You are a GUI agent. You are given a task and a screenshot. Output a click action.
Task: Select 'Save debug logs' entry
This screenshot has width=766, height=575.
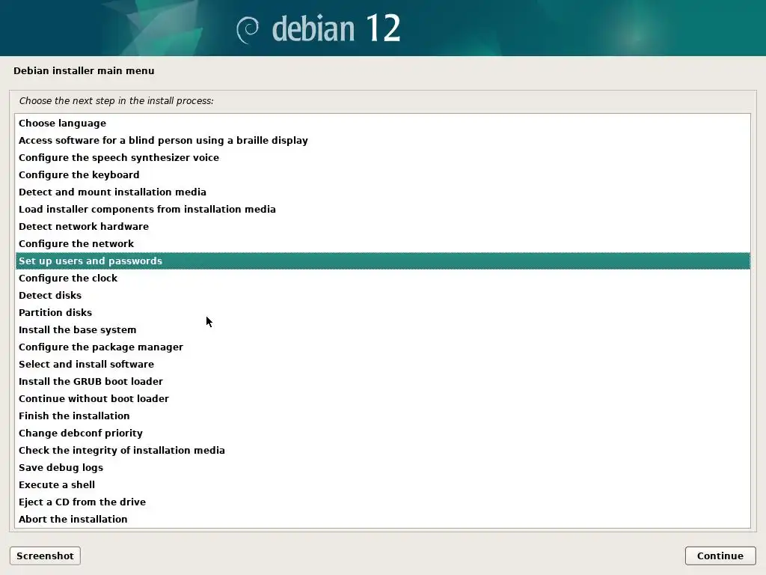pyautogui.click(x=382, y=467)
